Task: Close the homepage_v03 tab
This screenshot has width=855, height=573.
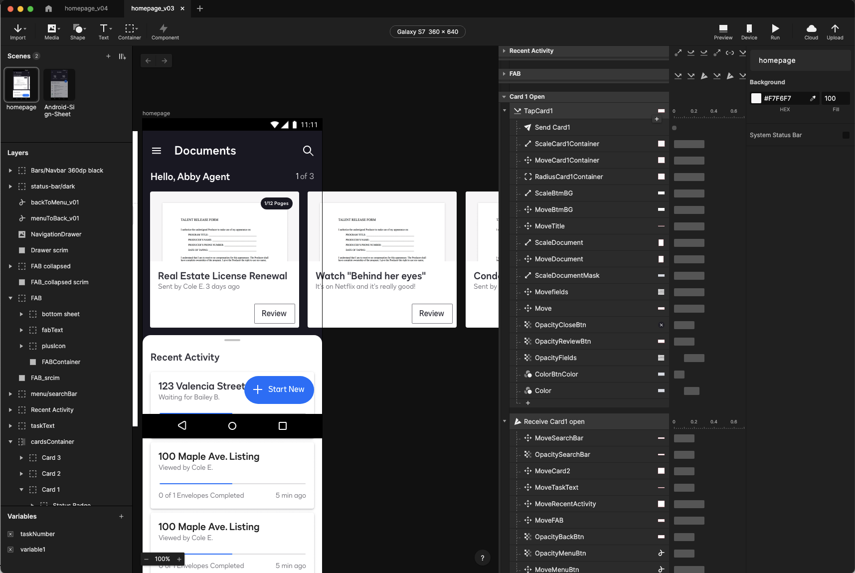Action: point(182,8)
